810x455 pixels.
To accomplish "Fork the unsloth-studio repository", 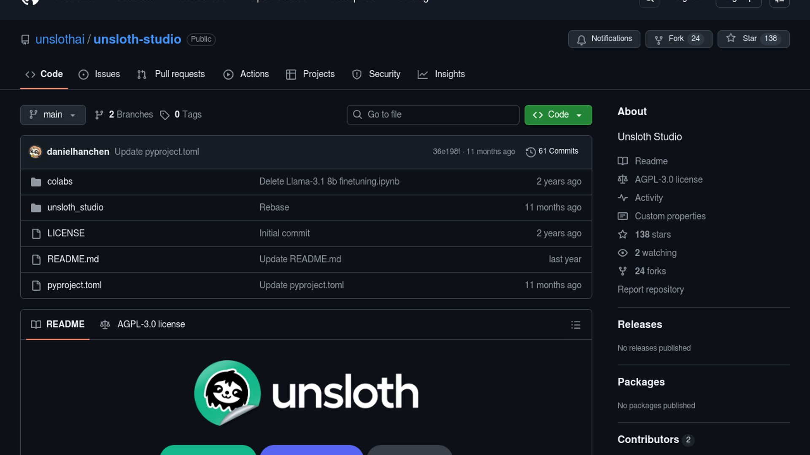I will (678, 39).
